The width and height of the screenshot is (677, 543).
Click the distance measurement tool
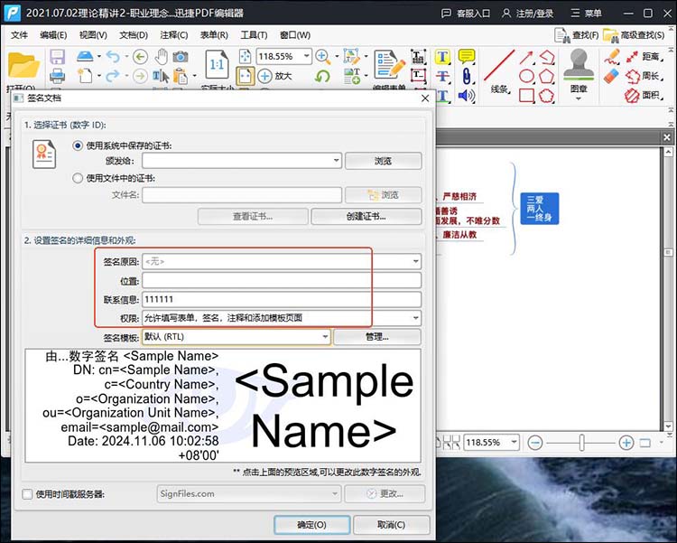point(645,57)
